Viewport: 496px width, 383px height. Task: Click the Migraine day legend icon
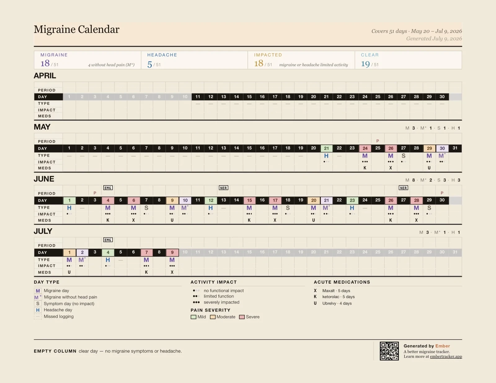pos(38,291)
